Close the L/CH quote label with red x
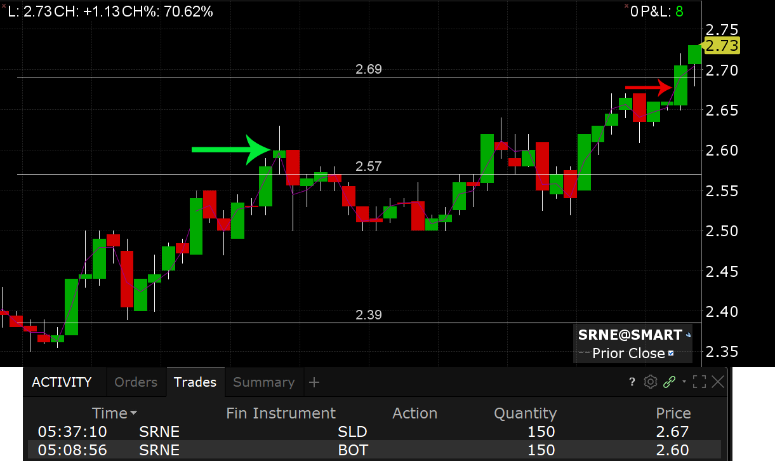 [x=3, y=4]
